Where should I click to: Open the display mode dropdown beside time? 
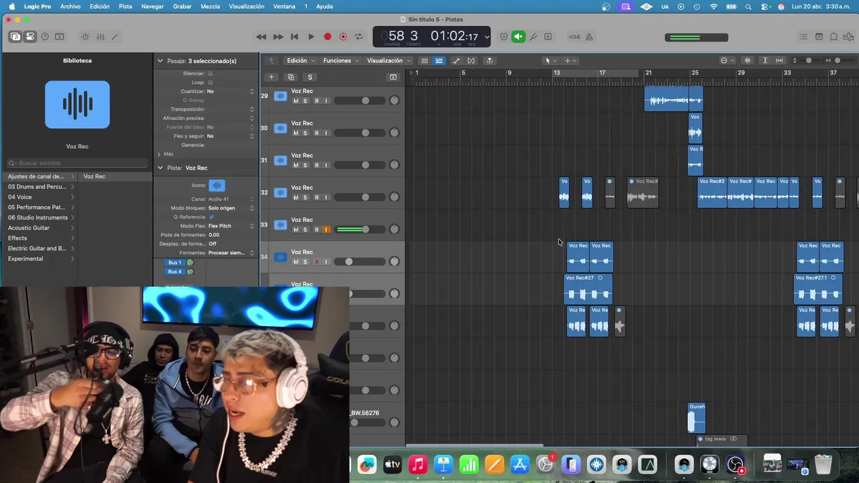[487, 37]
